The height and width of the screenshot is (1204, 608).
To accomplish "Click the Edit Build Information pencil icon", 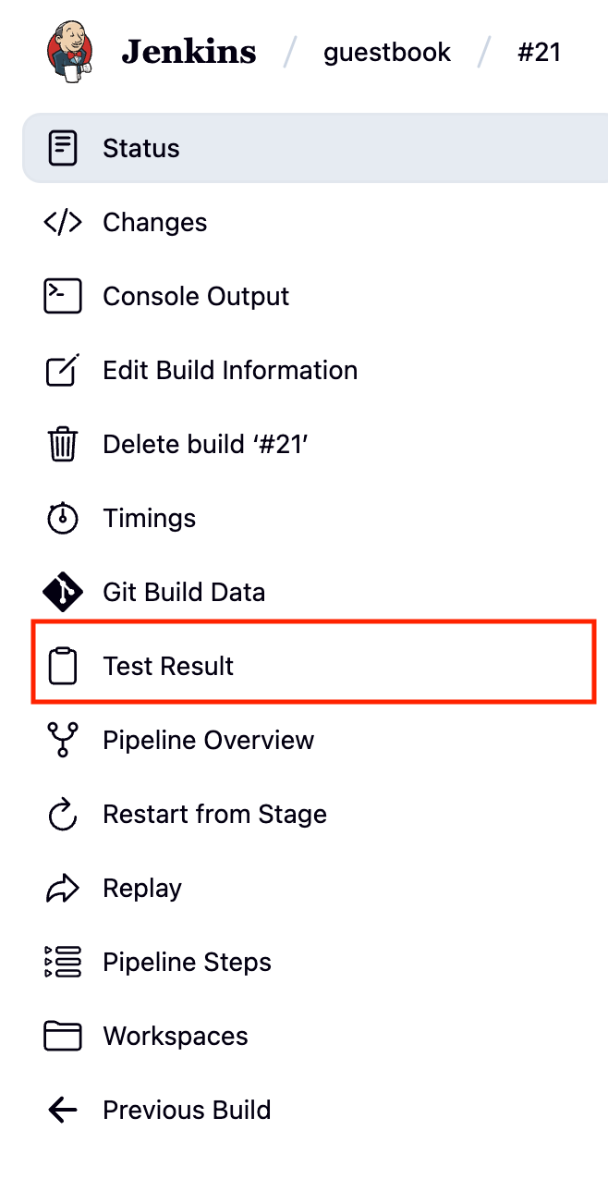I will (63, 370).
